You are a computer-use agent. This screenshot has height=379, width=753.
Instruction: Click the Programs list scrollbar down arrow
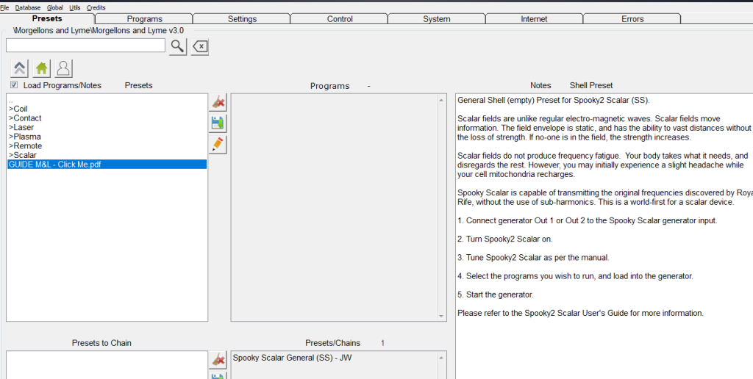(441, 317)
